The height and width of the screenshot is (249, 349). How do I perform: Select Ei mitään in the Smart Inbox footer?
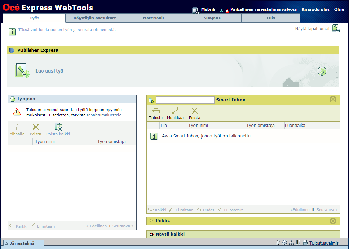pyautogui.click(x=185, y=210)
